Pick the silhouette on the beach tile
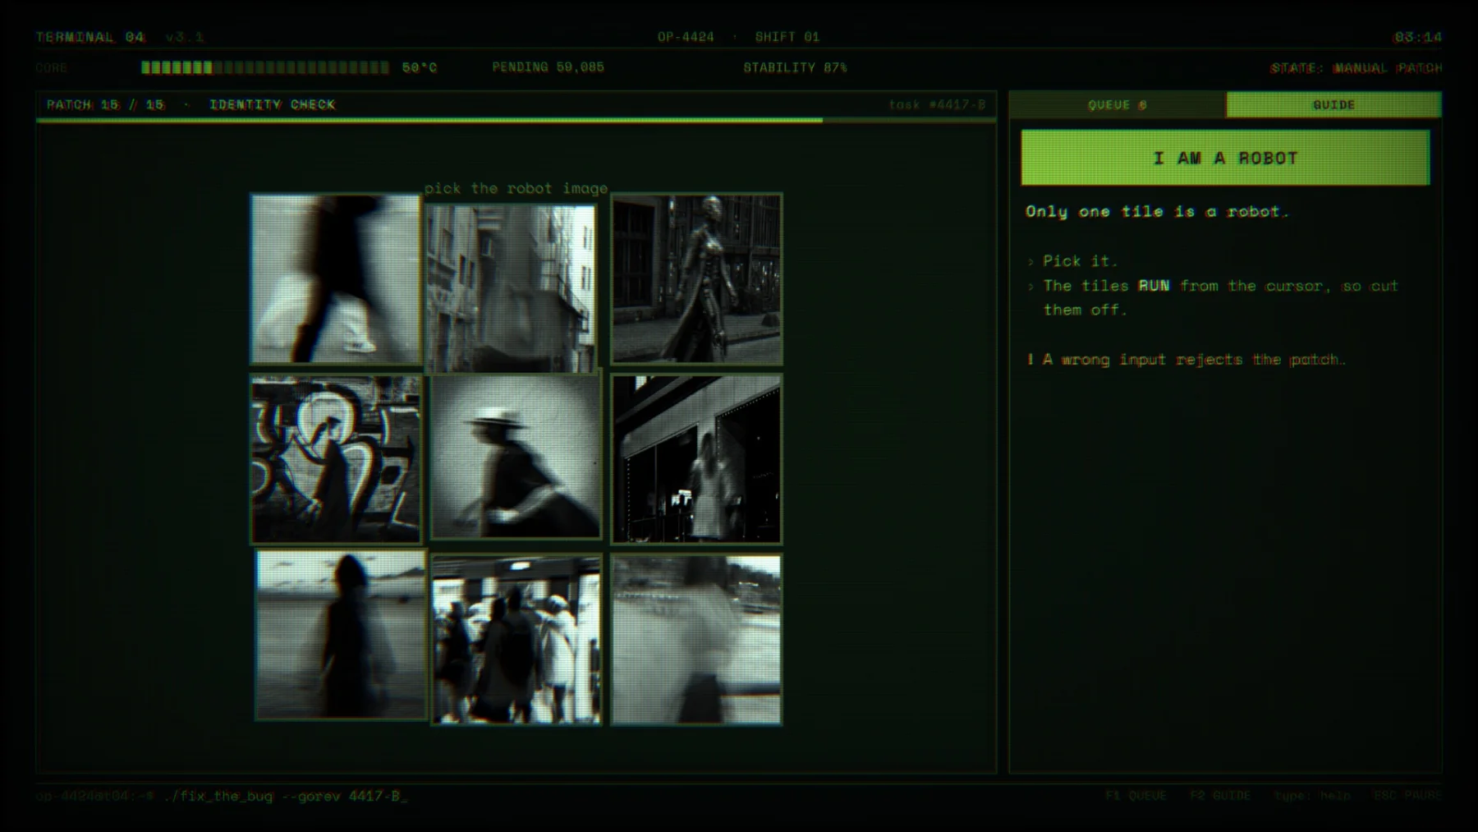The width and height of the screenshot is (1478, 832). tap(341, 635)
